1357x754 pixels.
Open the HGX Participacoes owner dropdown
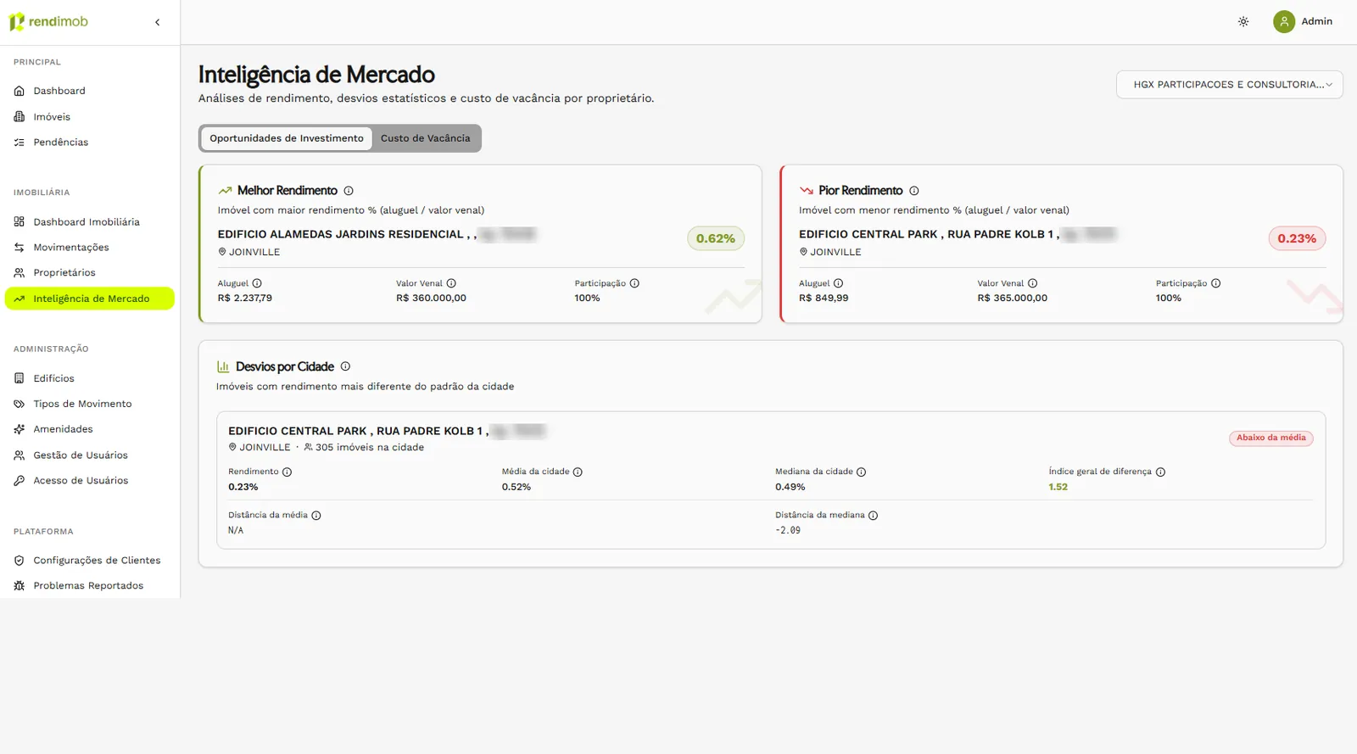coord(1229,85)
